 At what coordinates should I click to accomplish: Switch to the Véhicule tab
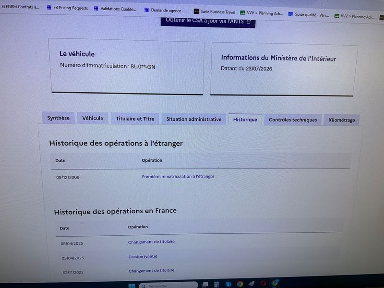point(93,118)
